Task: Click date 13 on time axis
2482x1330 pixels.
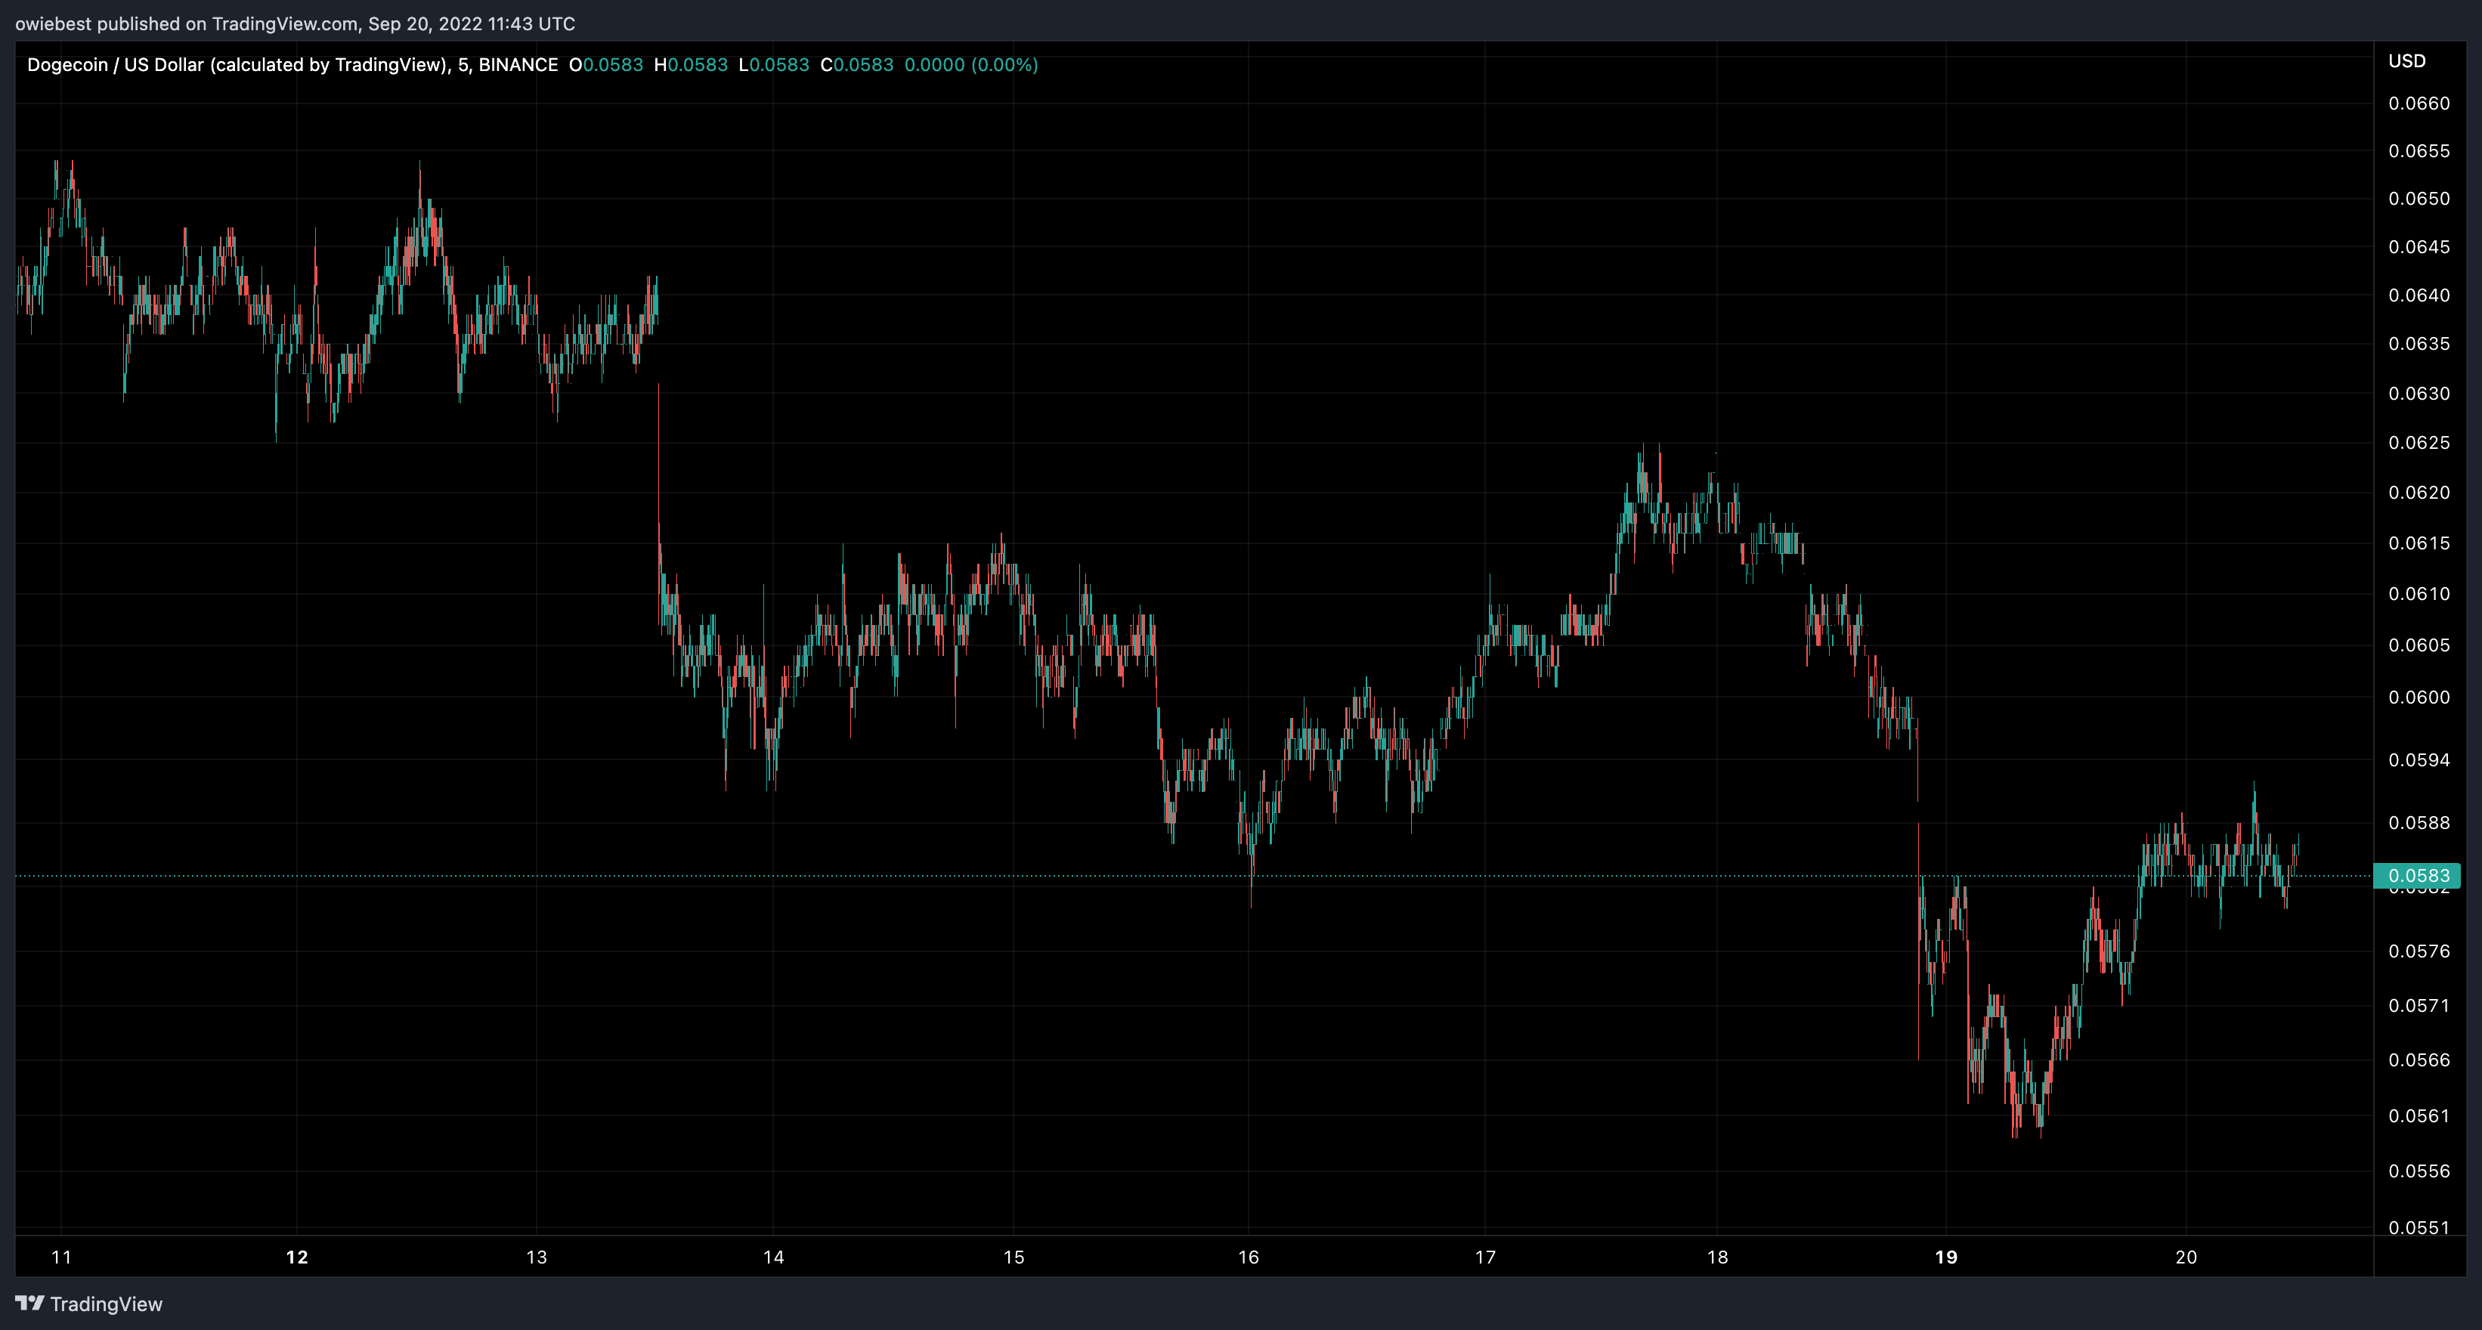Action: click(x=537, y=1257)
